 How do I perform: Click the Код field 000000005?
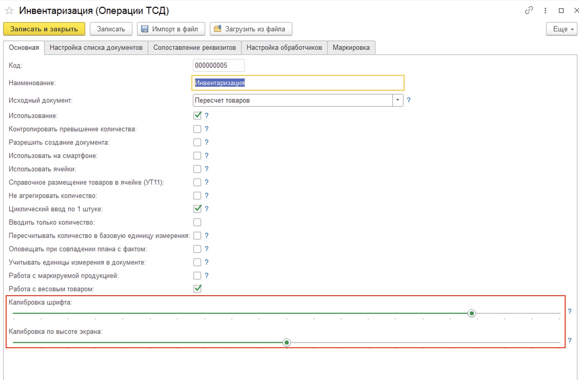point(219,65)
